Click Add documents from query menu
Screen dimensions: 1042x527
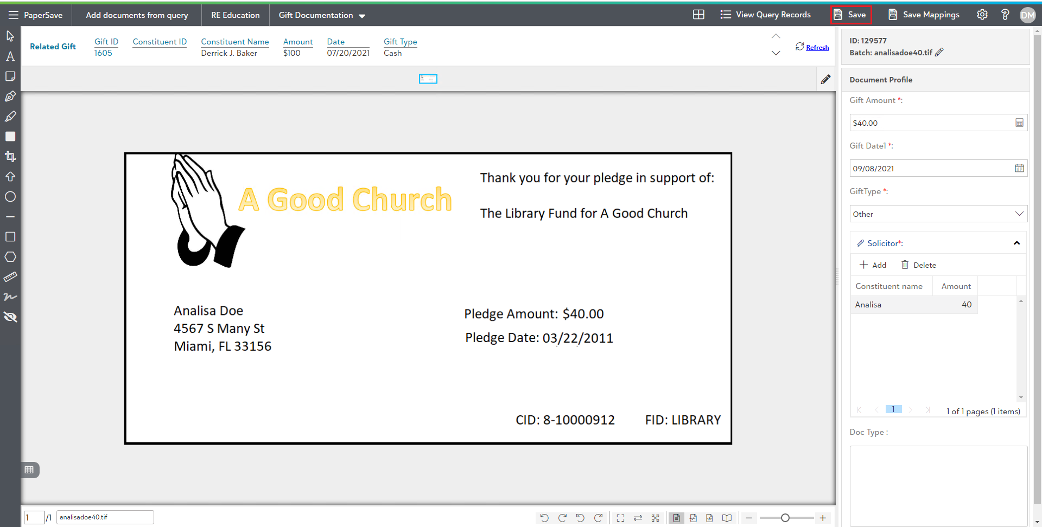(x=137, y=15)
